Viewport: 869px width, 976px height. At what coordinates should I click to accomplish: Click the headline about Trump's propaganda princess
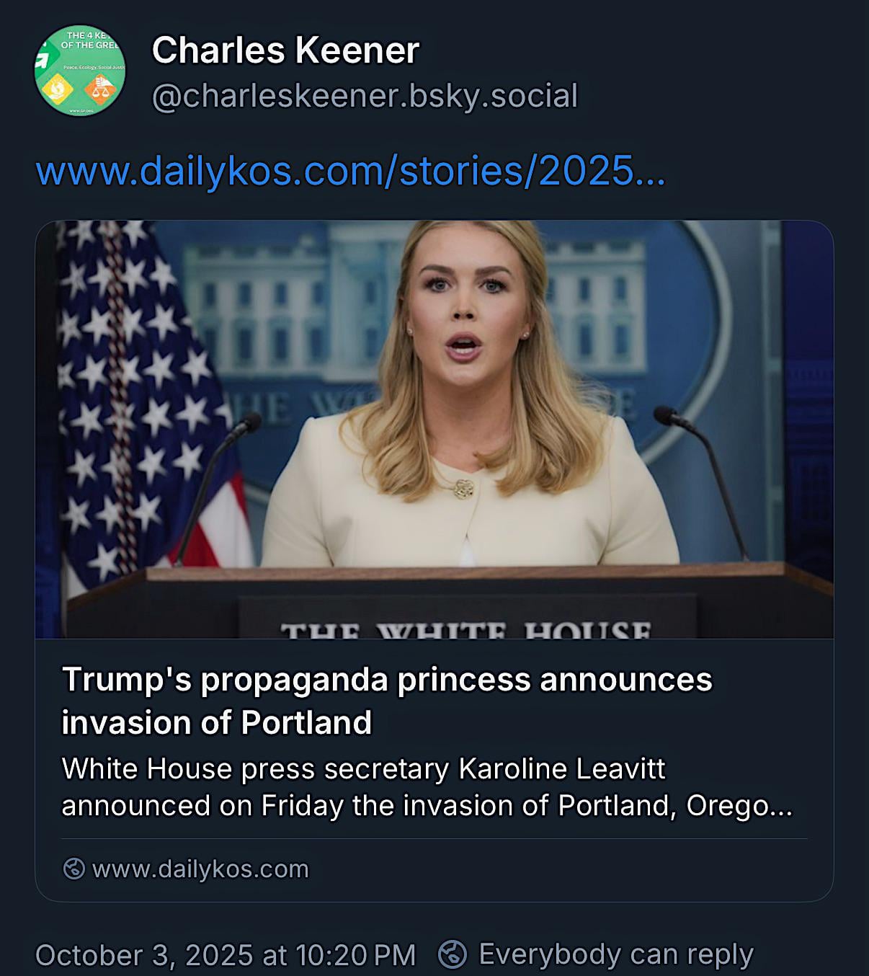coord(387,701)
